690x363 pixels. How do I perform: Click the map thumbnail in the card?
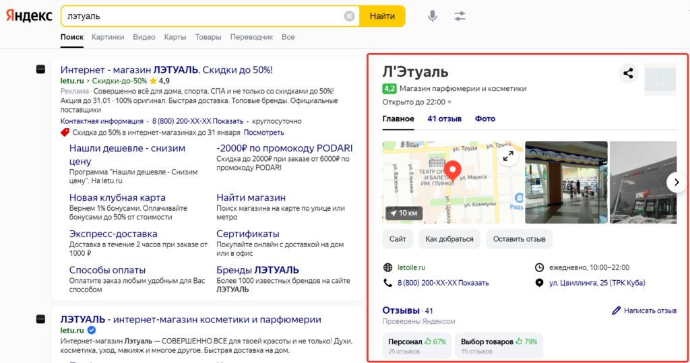453,182
